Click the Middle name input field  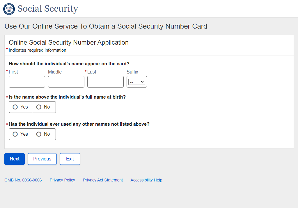point(66,82)
